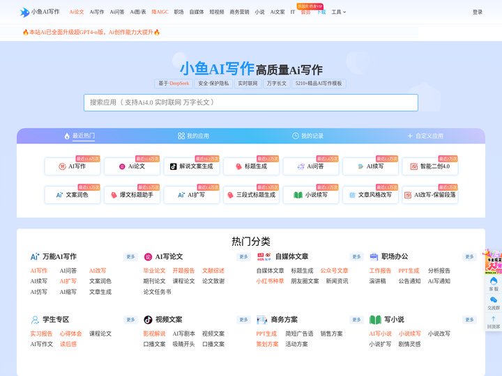Click the icon on 文章风格改写 card
502x376 pixels.
(352, 195)
